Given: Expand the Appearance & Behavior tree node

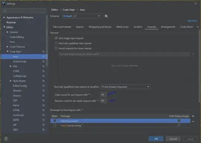Looking at the screenshot, I should click(x=4, y=17).
